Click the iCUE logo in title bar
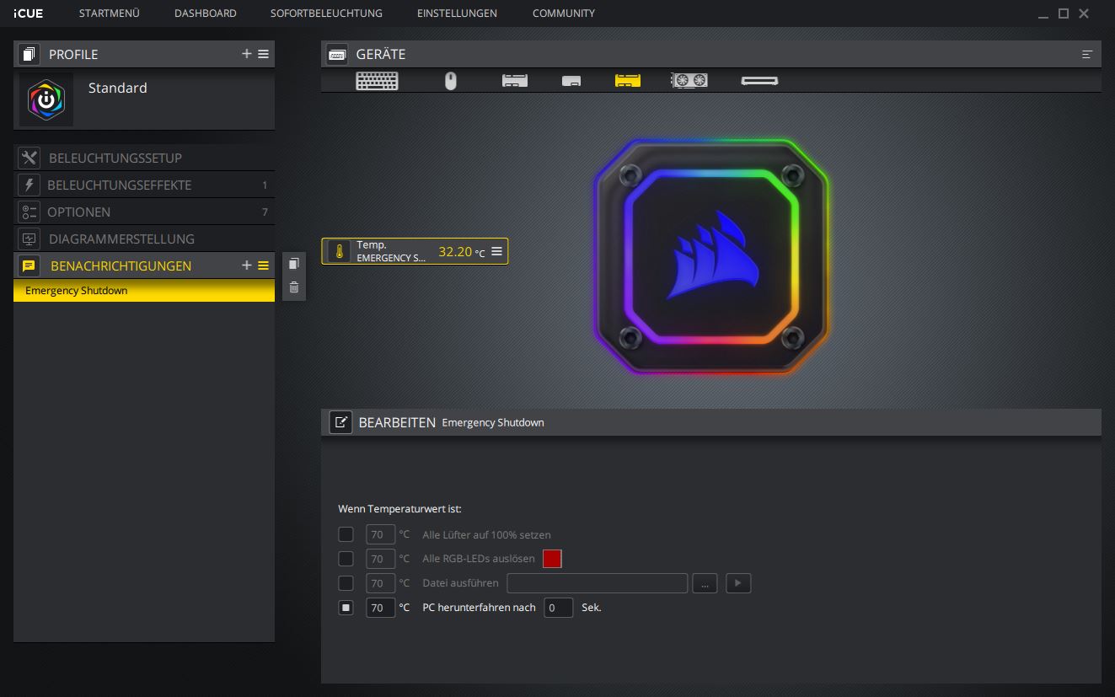Viewport: 1115px width, 697px height. tap(28, 13)
